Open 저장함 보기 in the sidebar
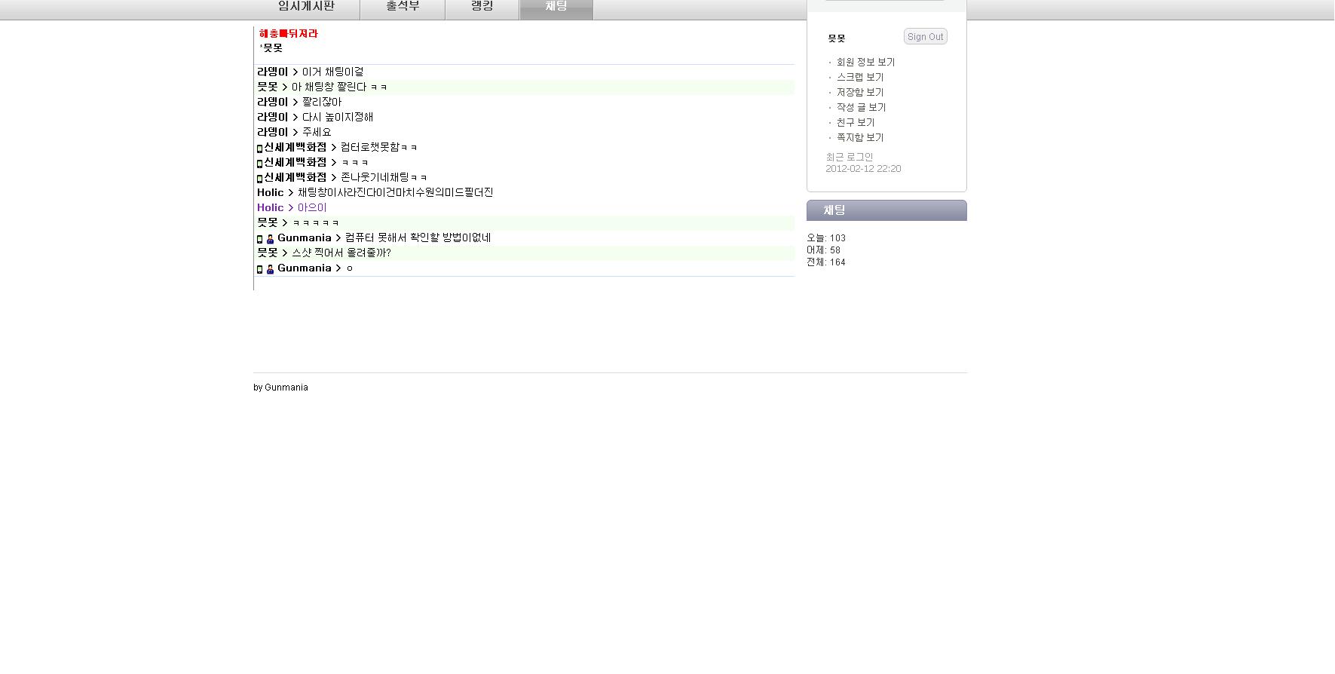The image size is (1335, 674). [x=859, y=93]
